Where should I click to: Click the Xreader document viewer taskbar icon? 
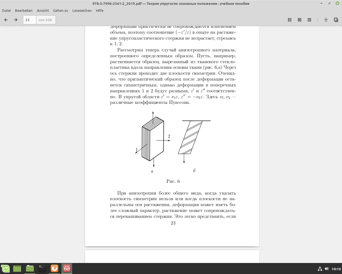67,268
